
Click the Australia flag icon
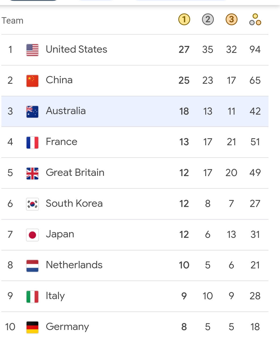(x=32, y=112)
